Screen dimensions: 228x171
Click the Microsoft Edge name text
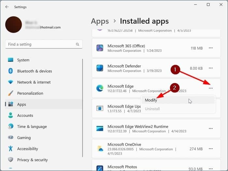[121, 86]
